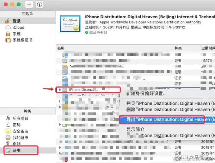
Task: Click the 过期时间 2020年11月11日 line
Action: (x=135, y=27)
